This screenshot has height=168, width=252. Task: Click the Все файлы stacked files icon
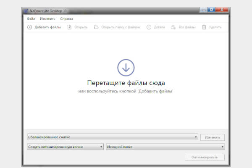(x=173, y=27)
